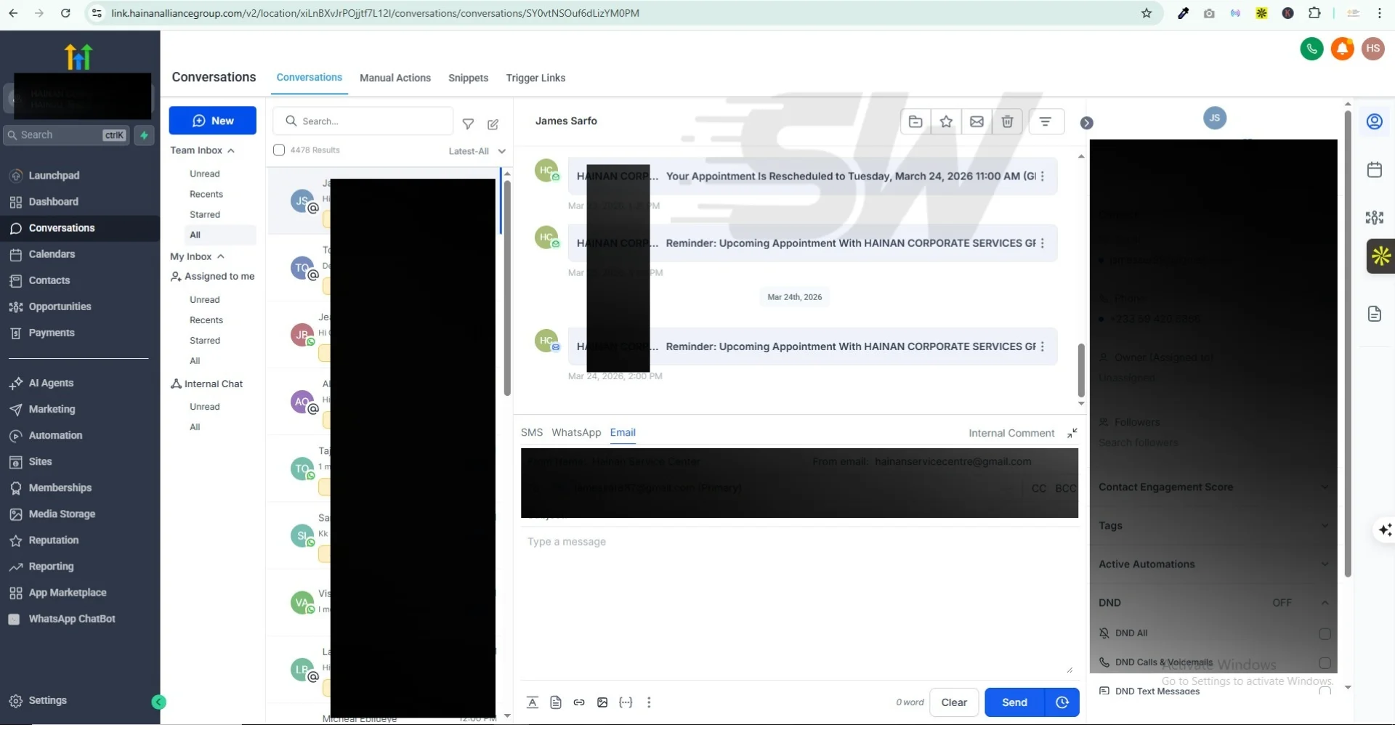Click the mark as unread envelope icon
Screen dimensions: 1395x730
click(x=976, y=122)
